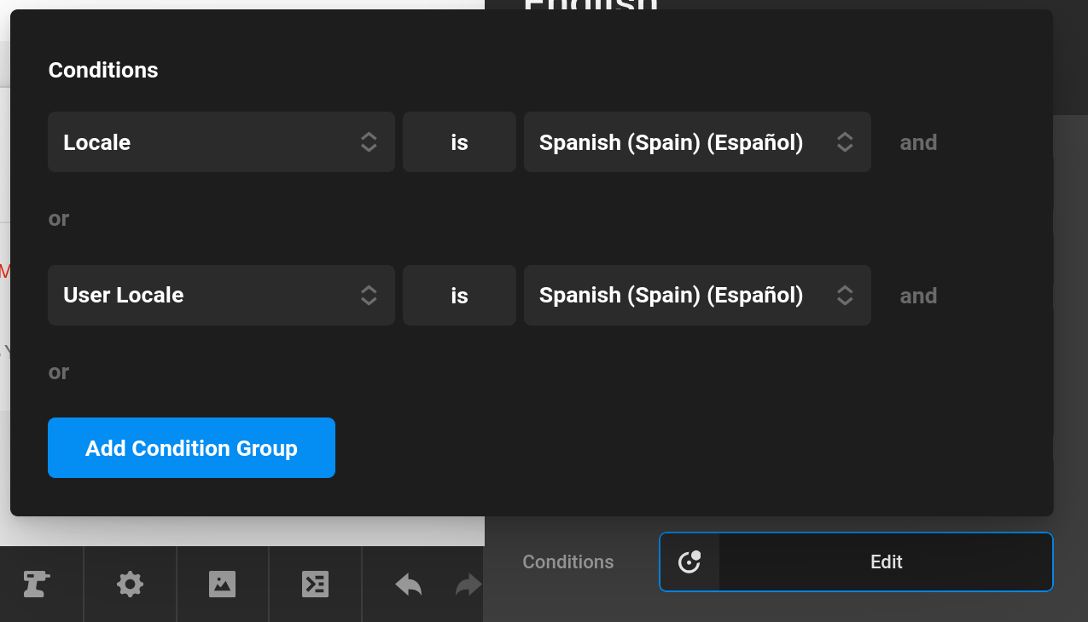Expand the Locale condition type dropdown
The height and width of the screenshot is (622, 1088).
point(221,142)
